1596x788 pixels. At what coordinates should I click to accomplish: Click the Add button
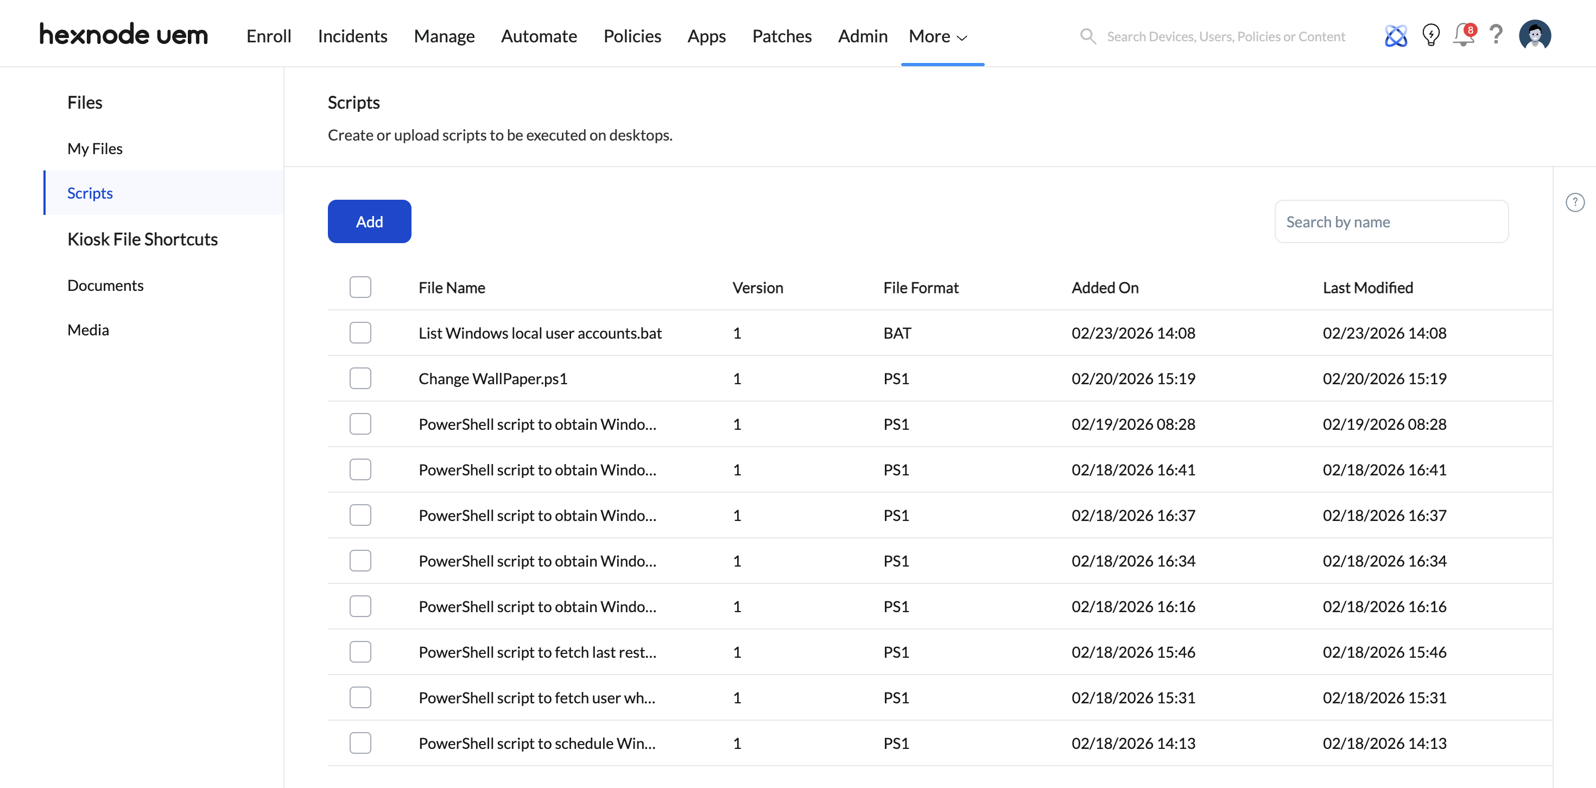click(x=369, y=222)
